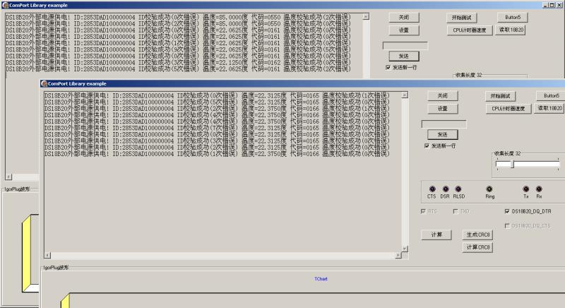Click the Rx LED indicator

(539, 189)
